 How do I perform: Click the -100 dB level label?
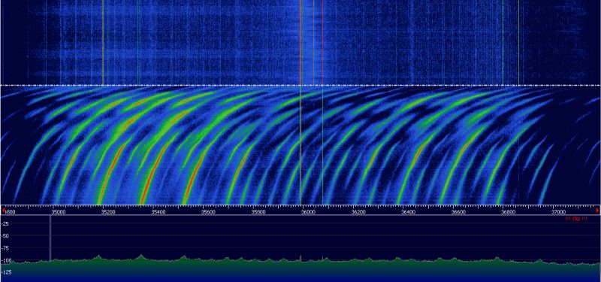(6, 260)
